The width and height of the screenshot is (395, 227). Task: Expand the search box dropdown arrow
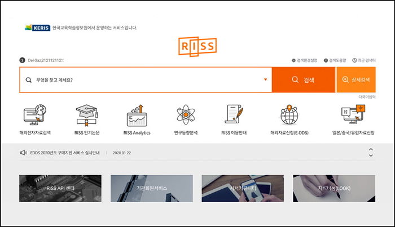(265, 79)
